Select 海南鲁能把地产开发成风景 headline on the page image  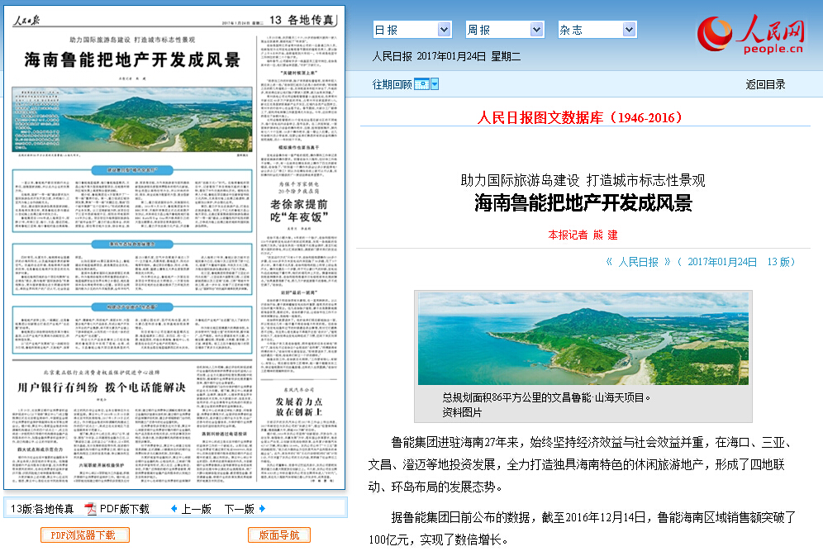pos(132,59)
